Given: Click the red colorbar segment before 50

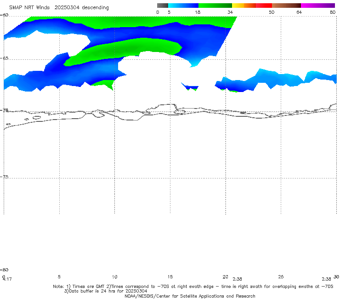Looking at the screenshot, I should point(264,6).
